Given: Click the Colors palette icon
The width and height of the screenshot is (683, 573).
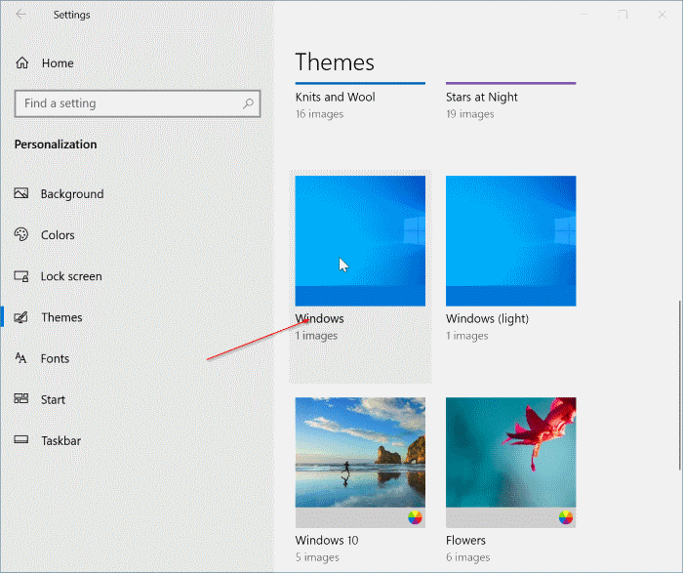Looking at the screenshot, I should (20, 234).
